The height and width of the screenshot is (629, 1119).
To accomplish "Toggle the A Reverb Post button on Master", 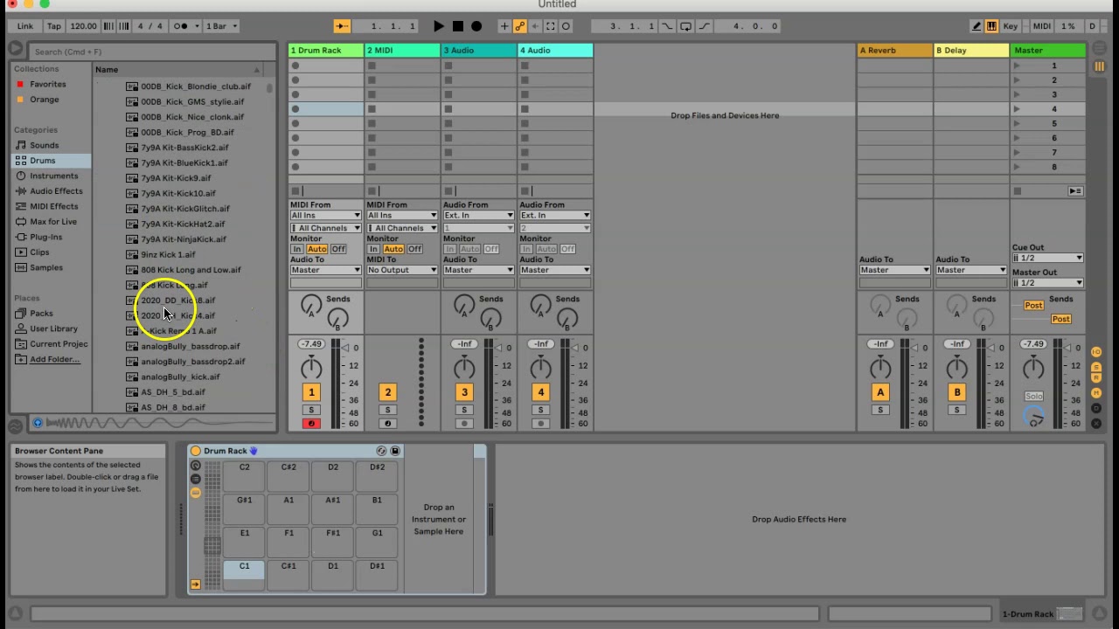I will [x=1033, y=306].
